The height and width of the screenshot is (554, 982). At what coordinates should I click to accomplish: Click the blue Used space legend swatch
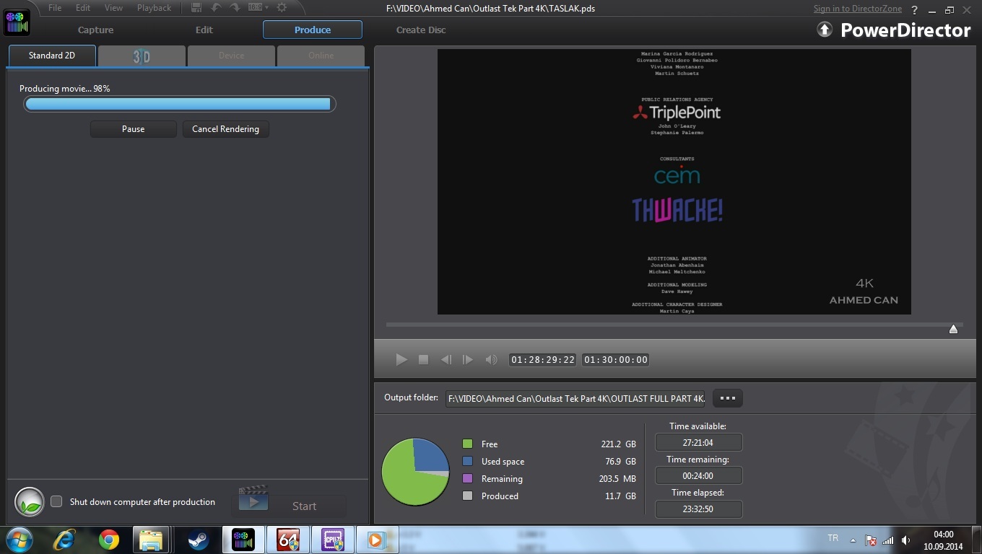point(467,461)
